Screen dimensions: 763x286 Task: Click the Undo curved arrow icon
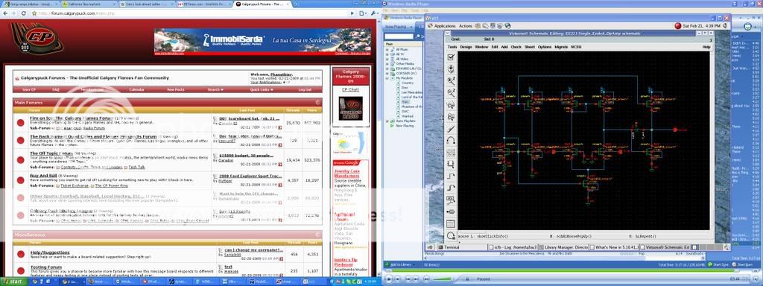(451, 140)
